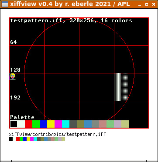Click the window menu icon in the title bar
Screen dimensions: 158x162
(5, 4)
